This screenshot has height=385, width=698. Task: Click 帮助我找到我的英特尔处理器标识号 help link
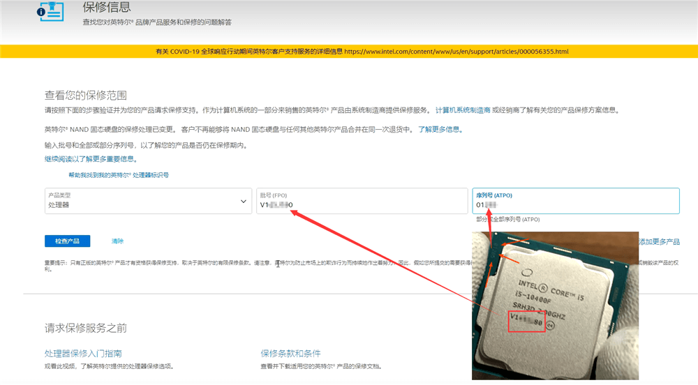118,175
